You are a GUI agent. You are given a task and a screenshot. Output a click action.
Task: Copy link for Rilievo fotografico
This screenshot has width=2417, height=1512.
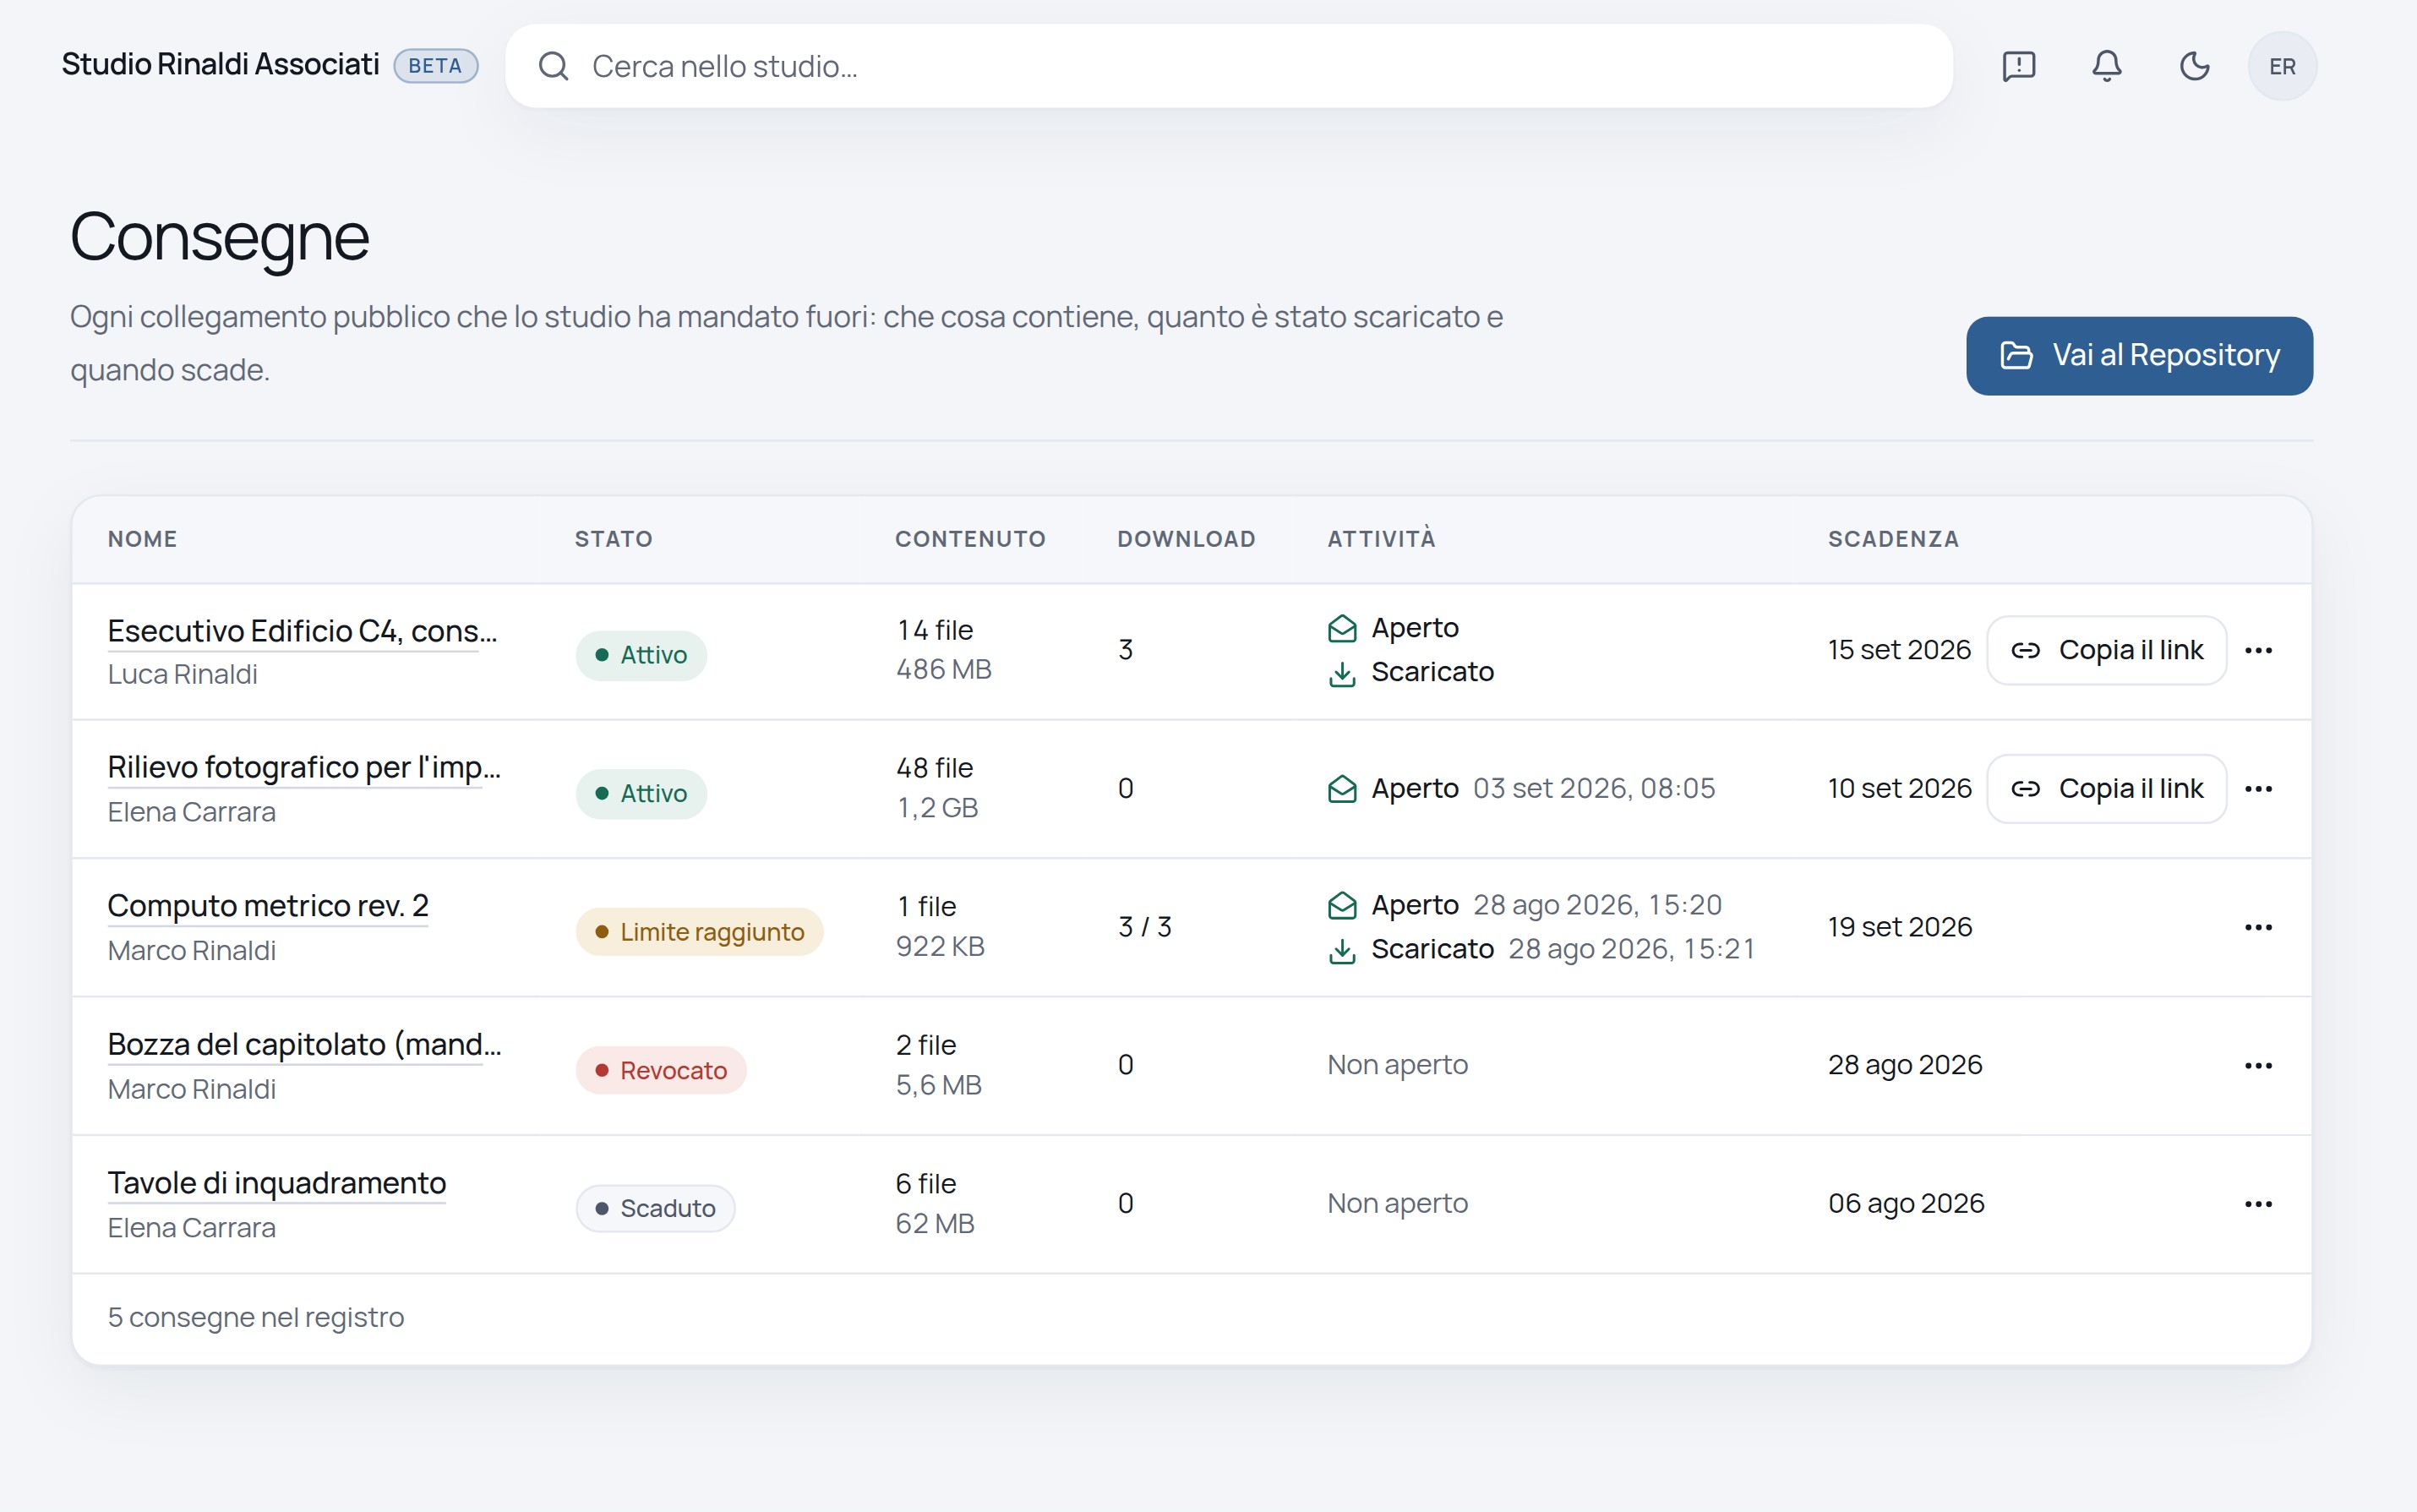2106,789
